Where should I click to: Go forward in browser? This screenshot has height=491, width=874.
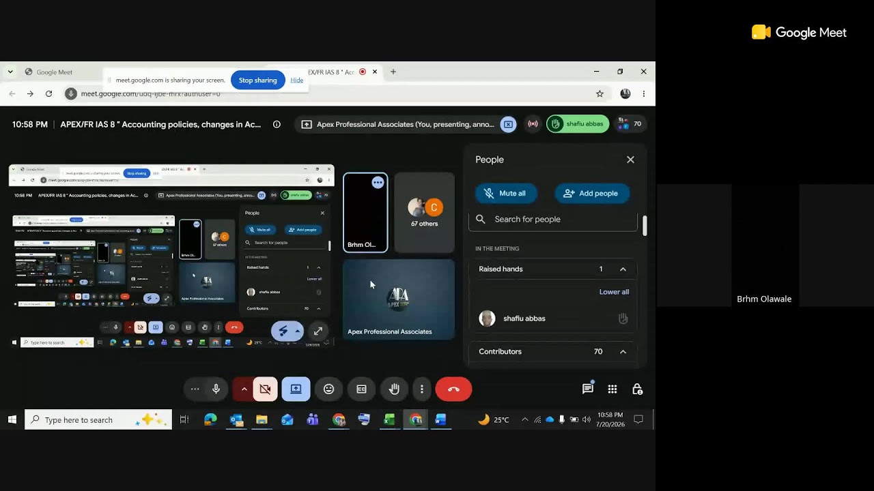30,93
